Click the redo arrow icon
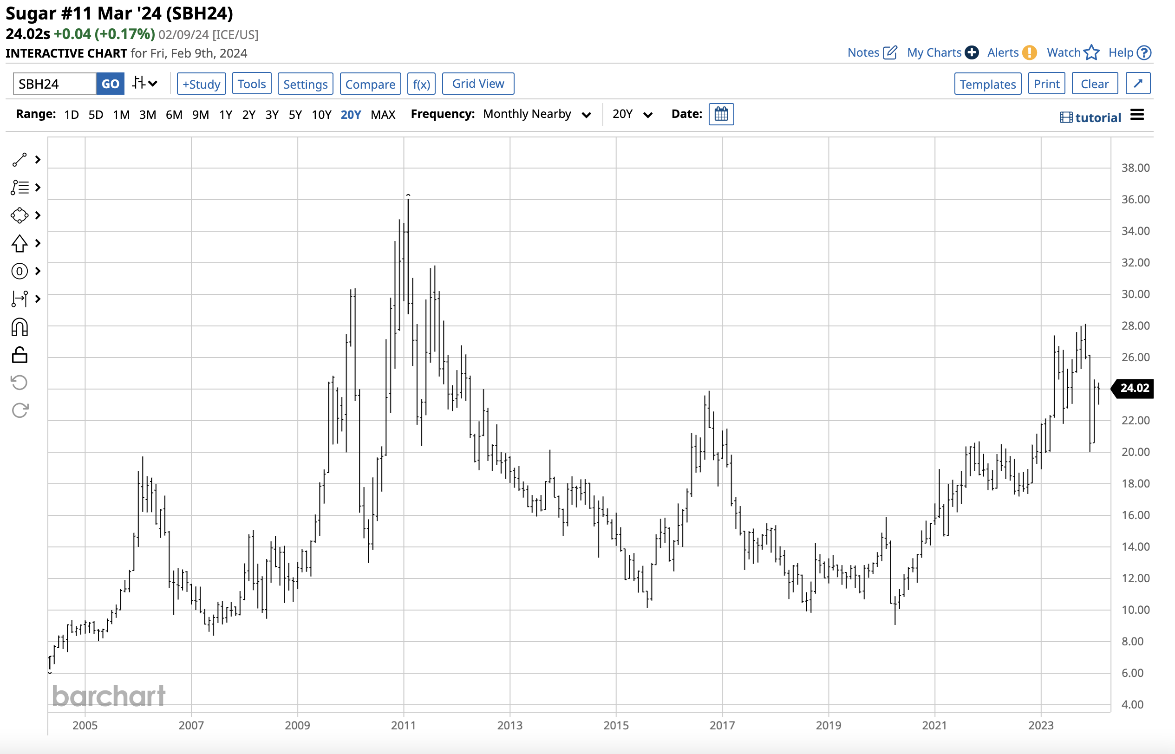The height and width of the screenshot is (754, 1175). coord(20,410)
